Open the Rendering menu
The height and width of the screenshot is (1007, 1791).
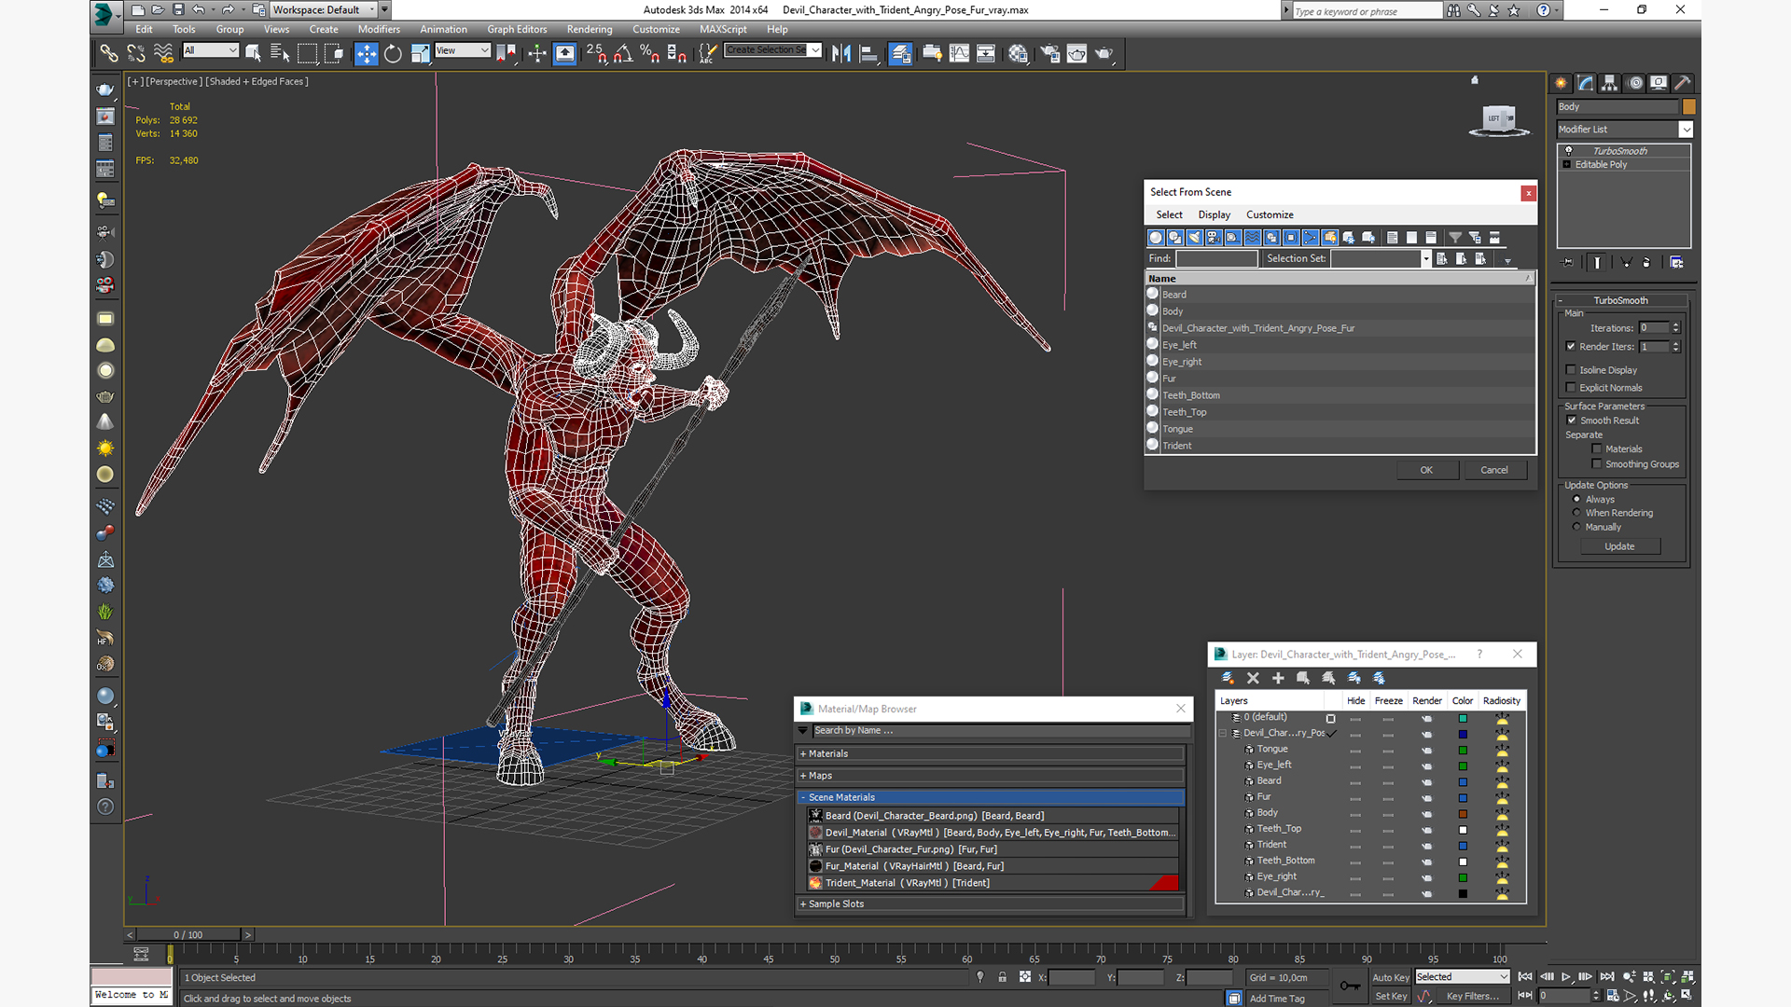[x=590, y=30]
